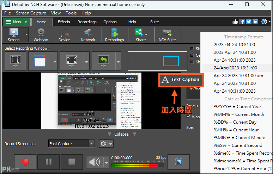Expand the encoder settings gear dropdown arrow
Image resolution: width=273 pixels, height=174 pixels.
(x=111, y=144)
